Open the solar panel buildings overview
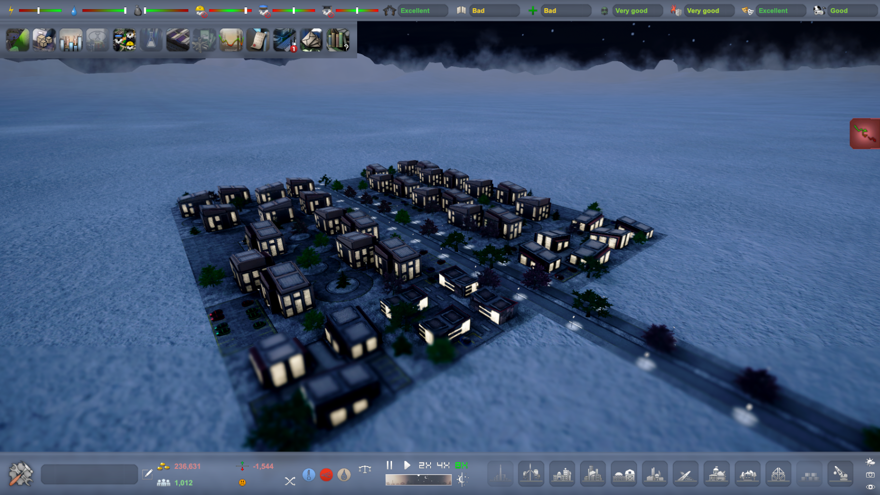The height and width of the screenshot is (495, 880). coord(178,40)
